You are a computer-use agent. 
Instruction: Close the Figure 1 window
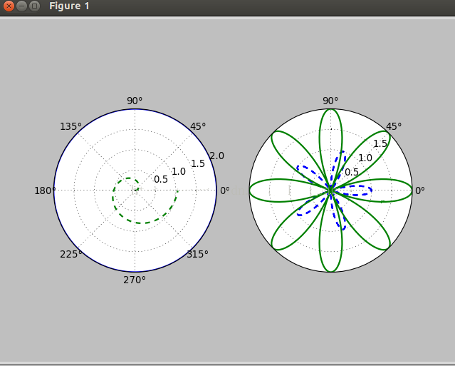[x=9, y=6]
